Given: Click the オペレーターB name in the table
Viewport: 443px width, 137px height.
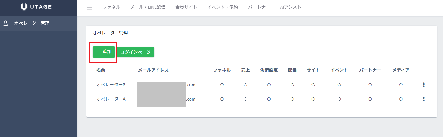Looking at the screenshot, I should pyautogui.click(x=111, y=85).
